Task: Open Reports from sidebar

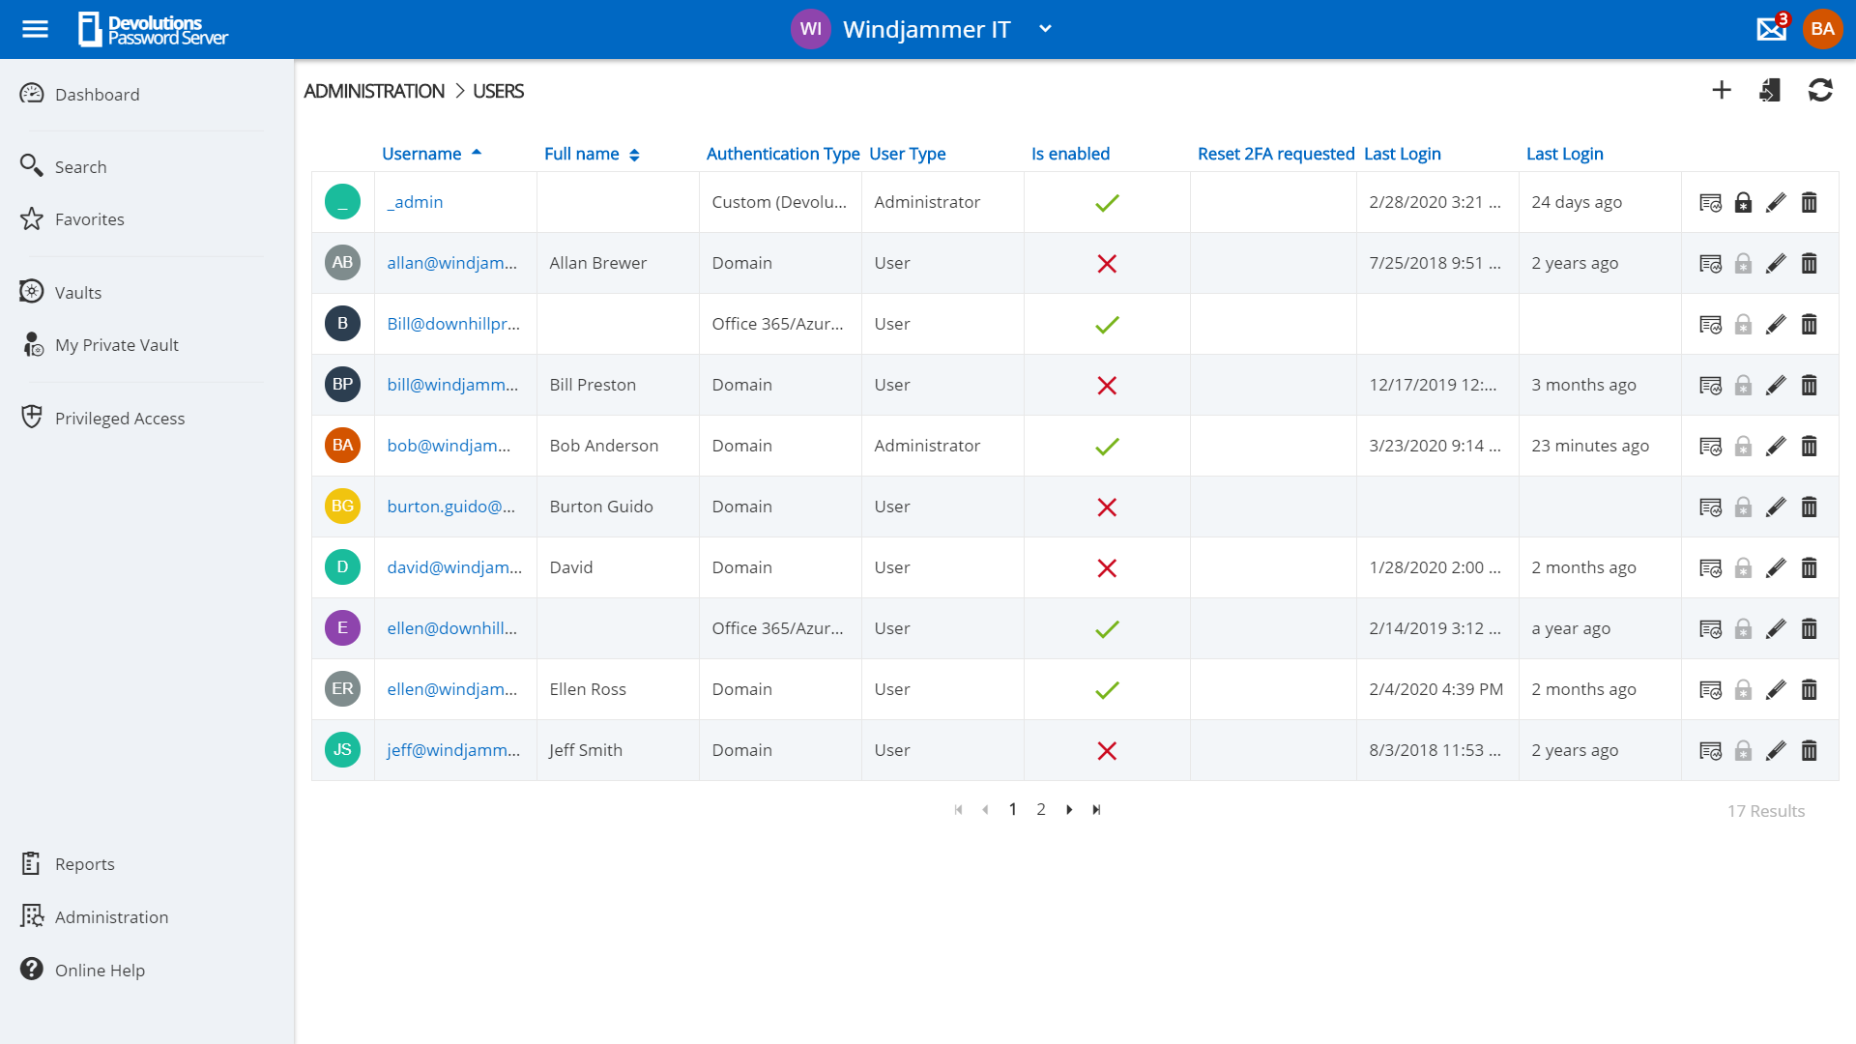Action: pos(85,863)
